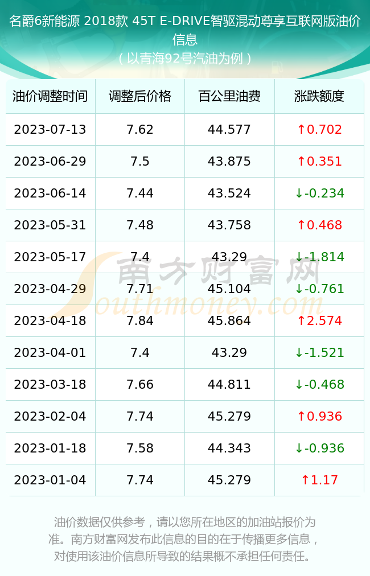Select the price cell 7.84

click(140, 320)
